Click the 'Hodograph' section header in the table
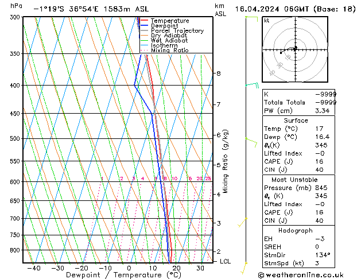The height and width of the screenshot is (279, 361). 296,230
